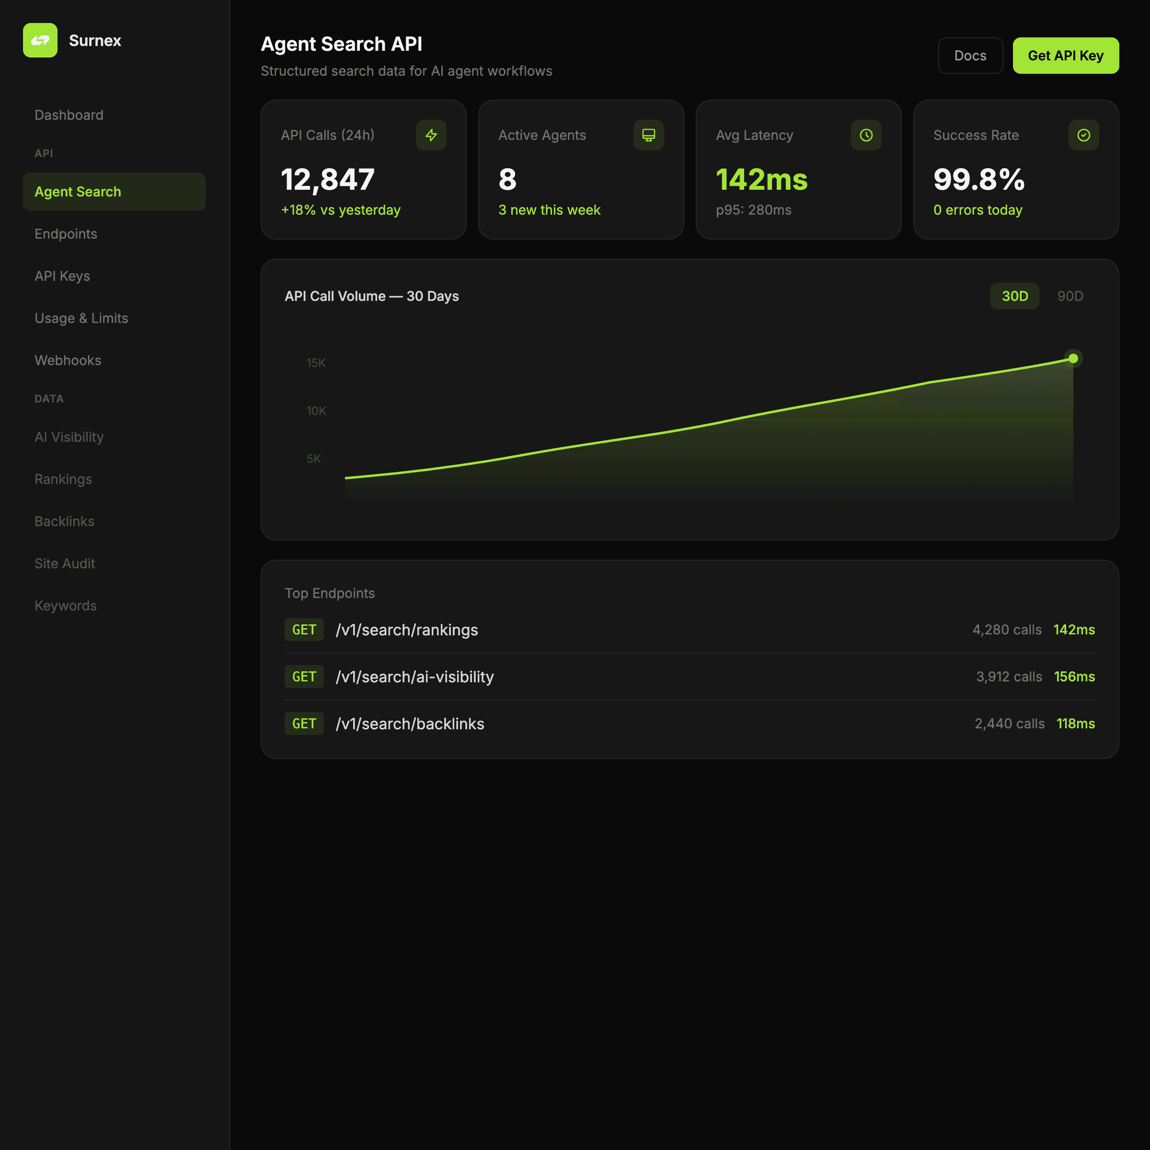Image resolution: width=1150 pixels, height=1150 pixels.
Task: Click the lightning bolt icon on API Calls card
Action: coord(431,135)
